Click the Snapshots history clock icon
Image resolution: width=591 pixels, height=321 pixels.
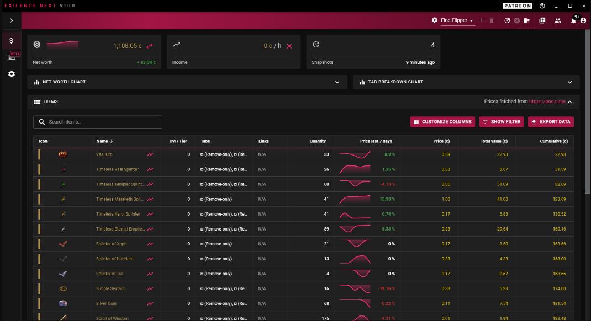tap(316, 45)
